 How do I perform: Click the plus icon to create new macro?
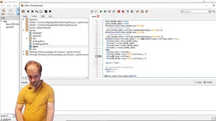coord(28,11)
